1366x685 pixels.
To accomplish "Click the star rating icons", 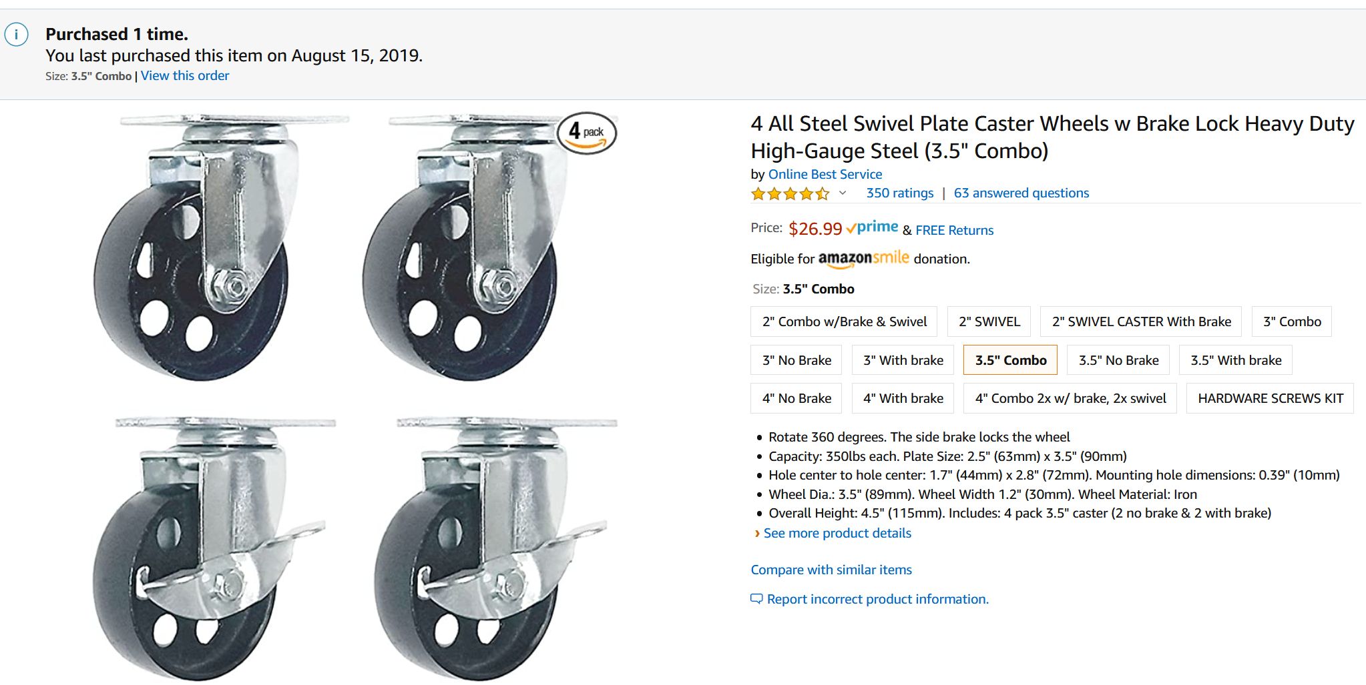I will (790, 194).
